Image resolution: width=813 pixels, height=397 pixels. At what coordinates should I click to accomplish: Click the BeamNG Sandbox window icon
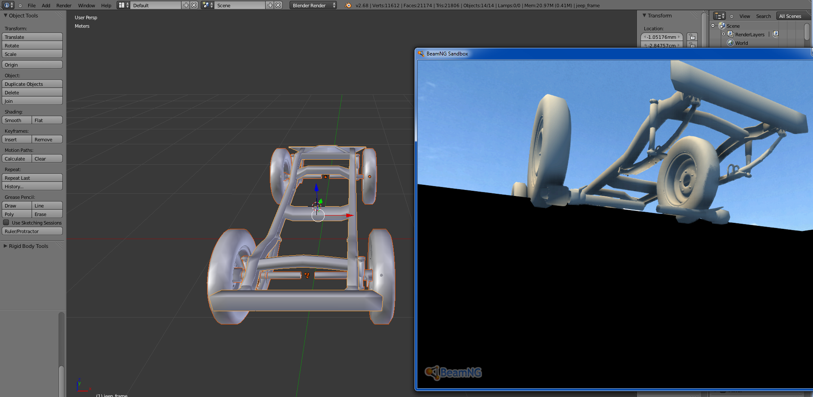pyautogui.click(x=421, y=53)
